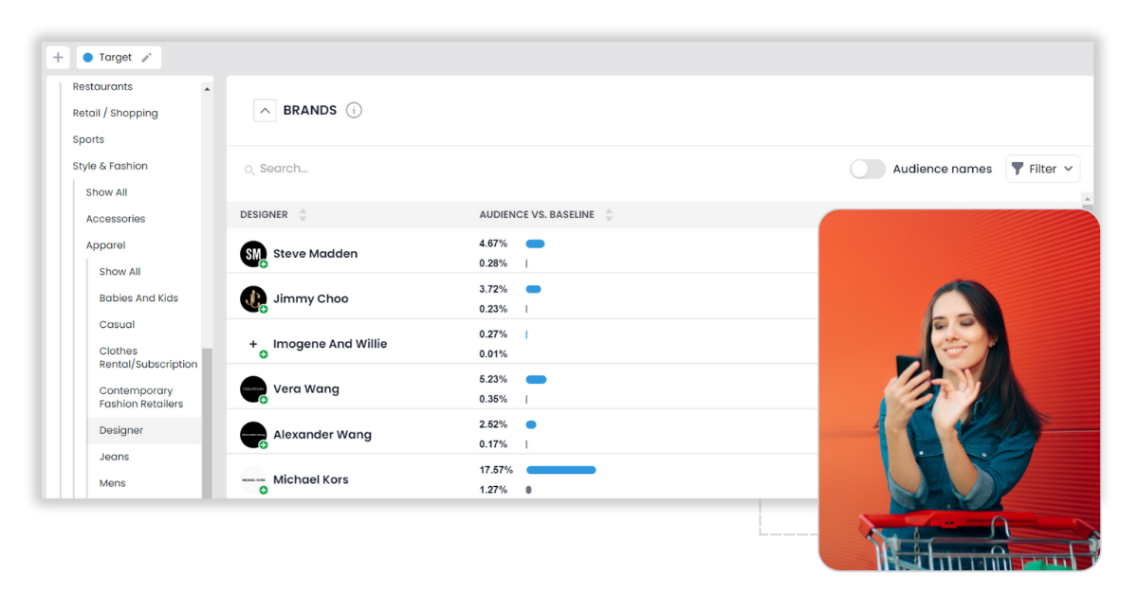
Task: Open Contemporary Fashion Retailers subcategory
Action: [x=141, y=397]
